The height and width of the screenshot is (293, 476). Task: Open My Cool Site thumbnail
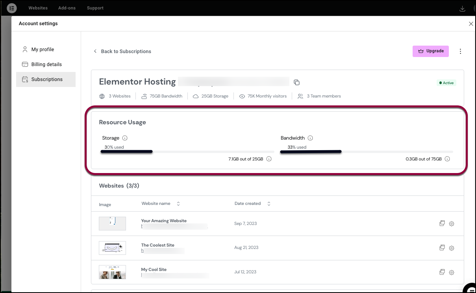pos(112,272)
